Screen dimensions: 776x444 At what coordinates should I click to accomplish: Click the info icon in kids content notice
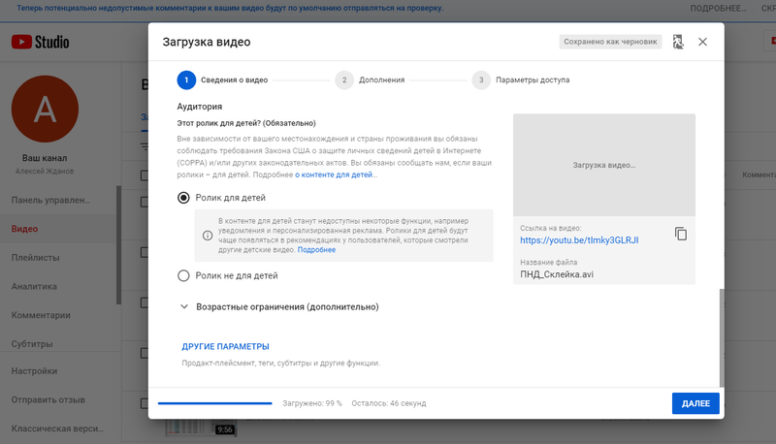point(208,236)
